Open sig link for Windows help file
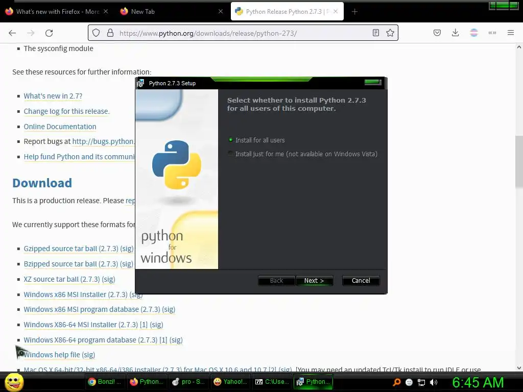 (88, 355)
